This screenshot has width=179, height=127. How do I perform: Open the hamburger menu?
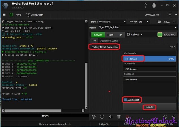(x=4, y=15)
